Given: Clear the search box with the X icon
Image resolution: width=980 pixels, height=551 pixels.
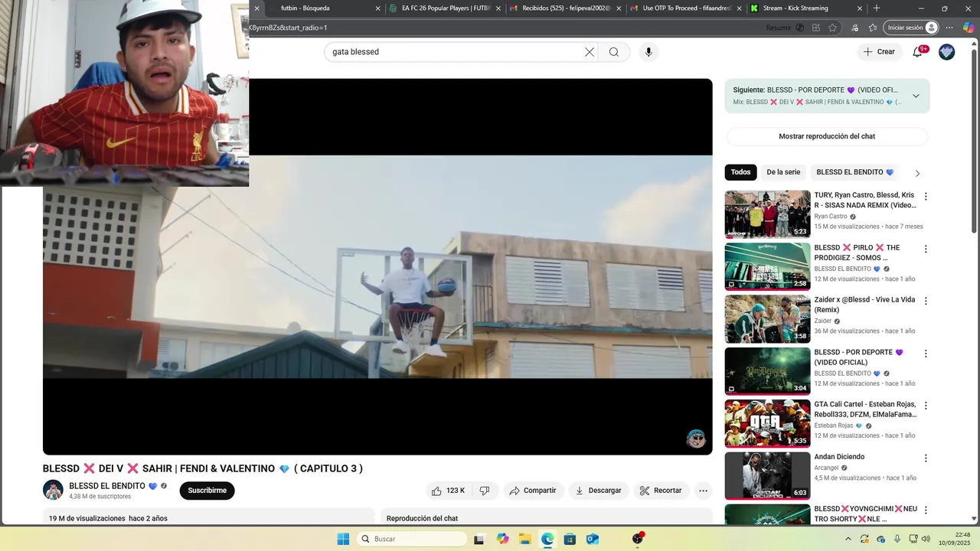Looking at the screenshot, I should [x=590, y=52].
